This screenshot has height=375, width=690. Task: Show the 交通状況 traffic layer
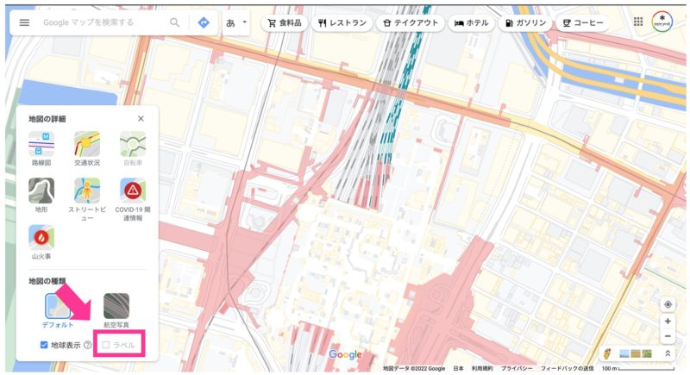87,144
